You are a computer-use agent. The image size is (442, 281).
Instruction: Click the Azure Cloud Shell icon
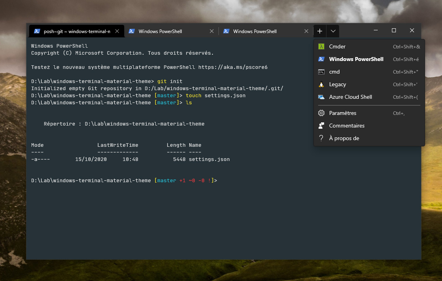(321, 97)
